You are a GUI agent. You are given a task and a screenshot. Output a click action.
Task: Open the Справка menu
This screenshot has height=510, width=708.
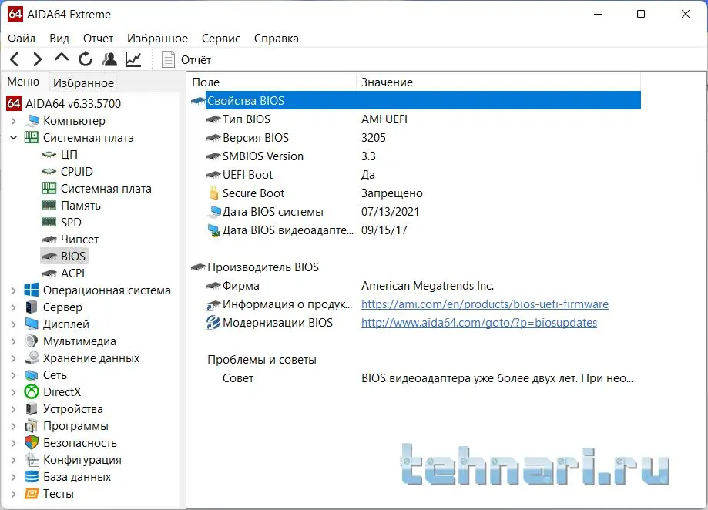[x=277, y=39]
